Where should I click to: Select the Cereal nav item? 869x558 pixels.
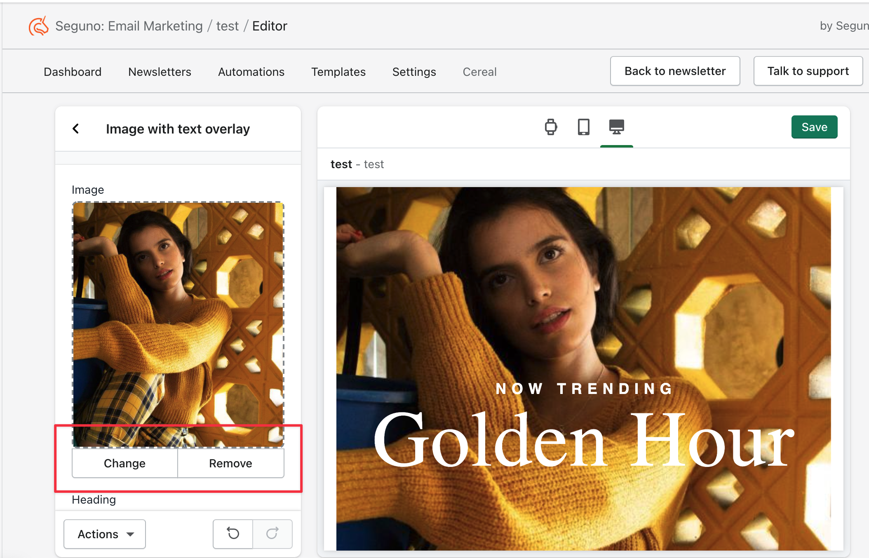tap(480, 72)
